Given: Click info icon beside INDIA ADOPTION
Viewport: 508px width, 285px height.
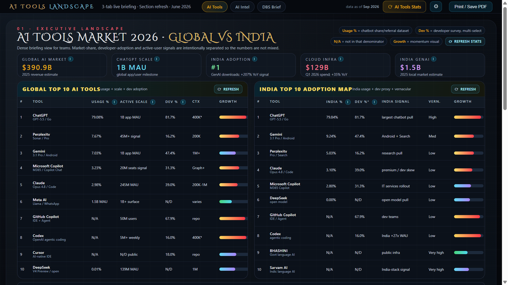Looking at the screenshot, I should [x=254, y=59].
